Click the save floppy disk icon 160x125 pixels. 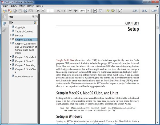point(20,11)
